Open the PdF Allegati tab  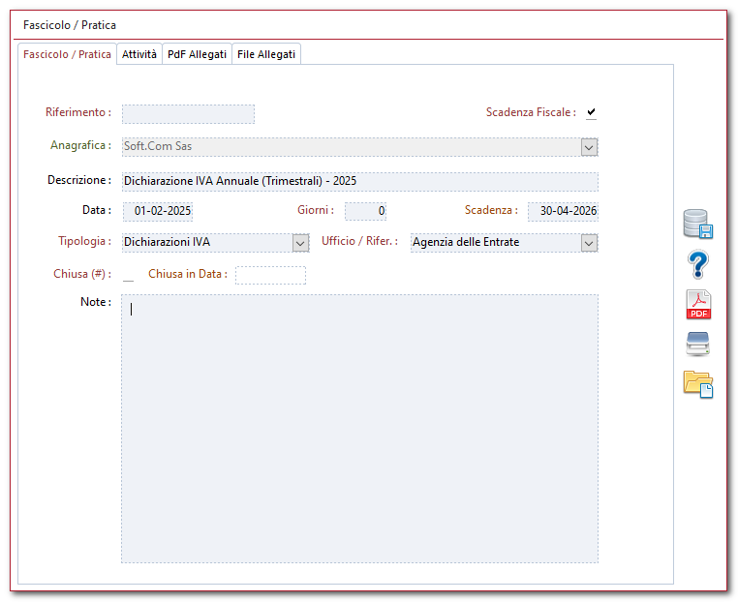pyautogui.click(x=197, y=55)
